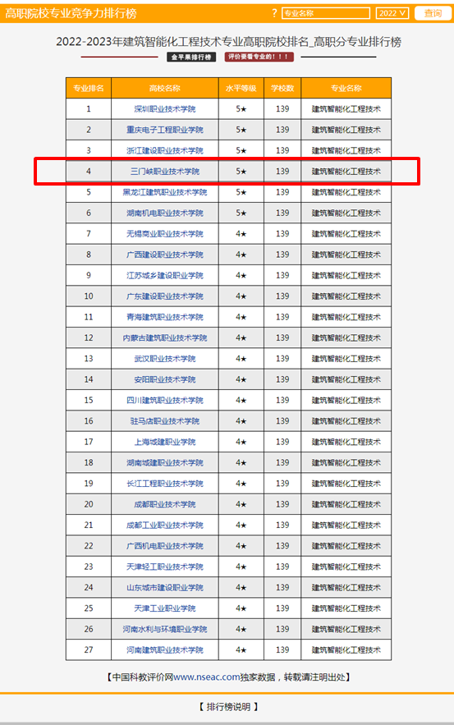Visit www.nseac.com link in footer

207,677
